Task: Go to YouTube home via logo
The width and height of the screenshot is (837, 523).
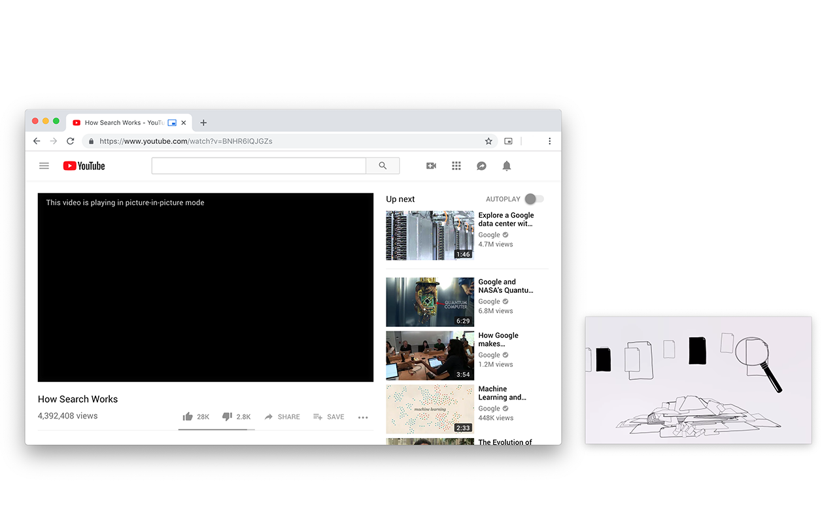Action: (84, 166)
